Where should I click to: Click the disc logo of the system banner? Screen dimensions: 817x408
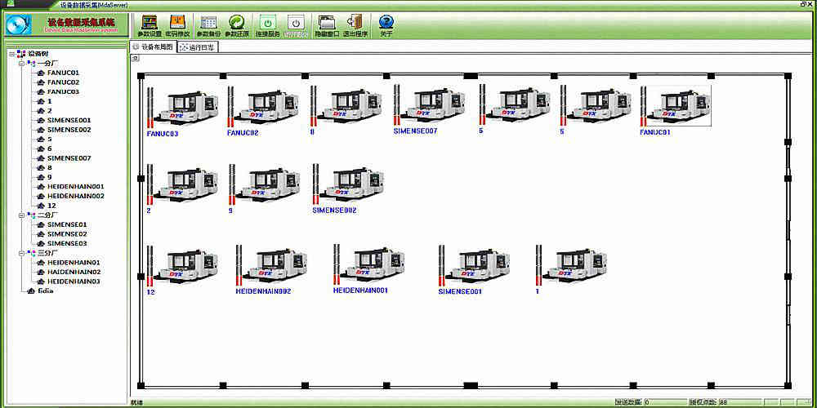tap(20, 24)
